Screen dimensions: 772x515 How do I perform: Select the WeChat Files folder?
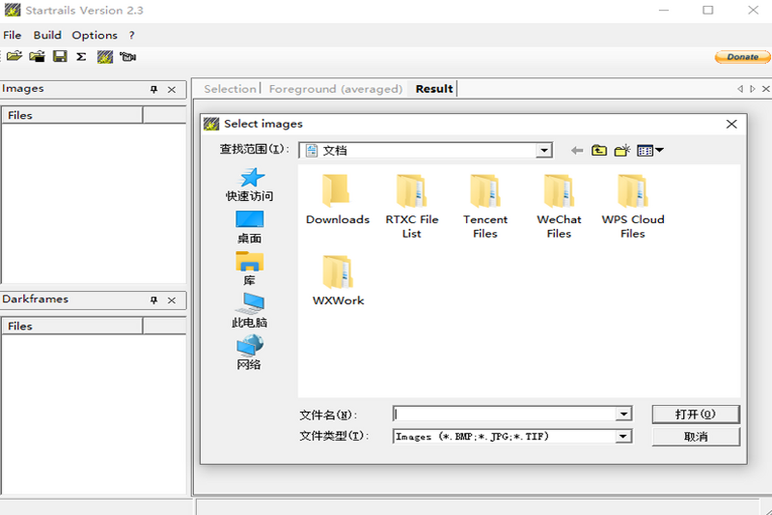click(559, 207)
